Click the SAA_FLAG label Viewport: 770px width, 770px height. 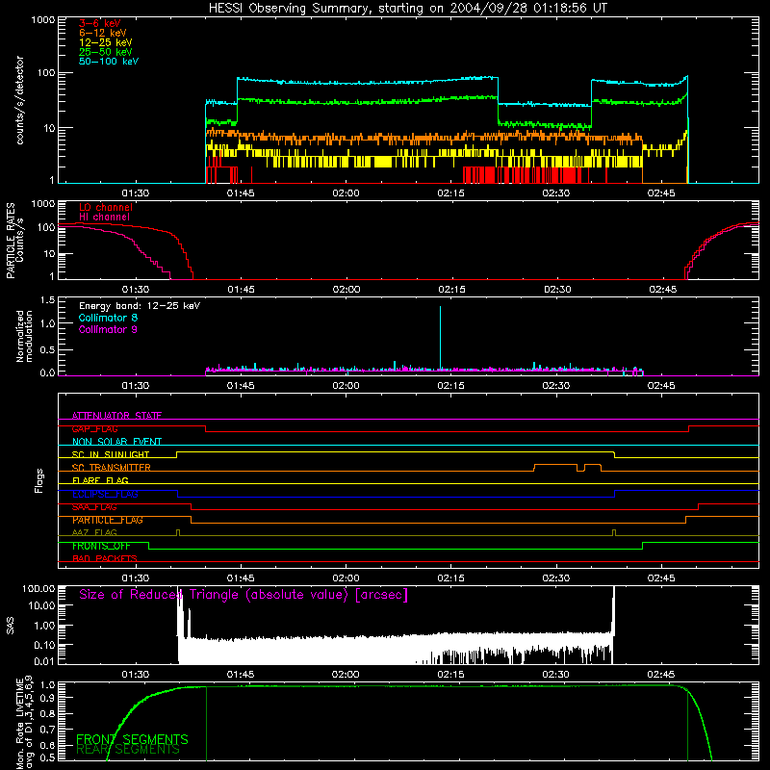pyautogui.click(x=94, y=507)
